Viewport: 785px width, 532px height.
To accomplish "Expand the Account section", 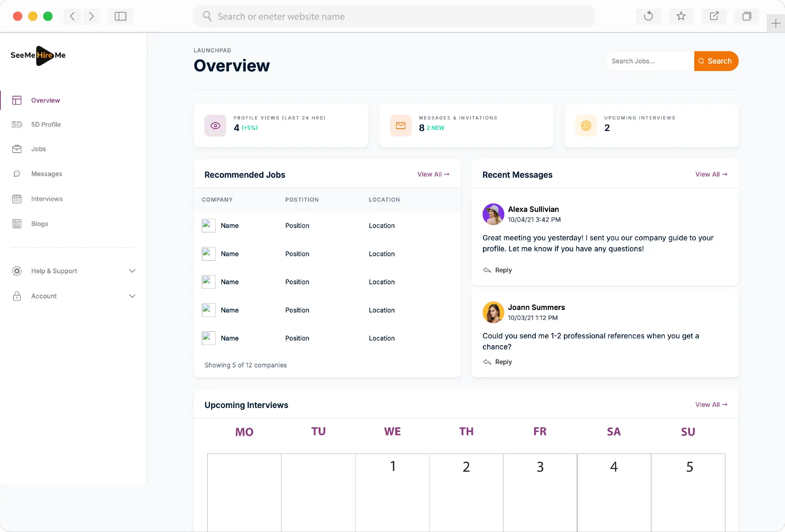I will [132, 296].
